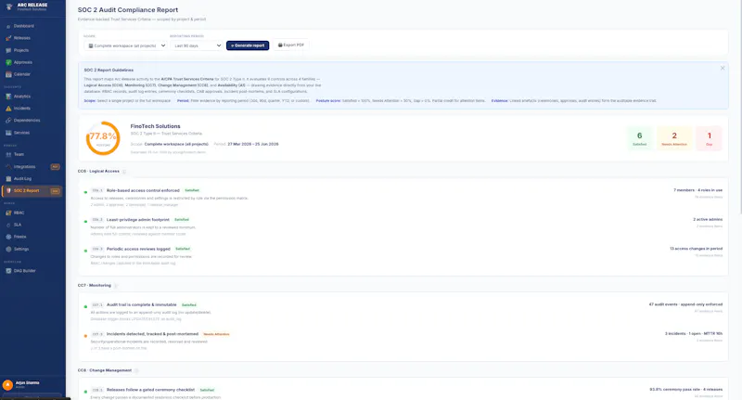Click the '2 active admins' text
The image size is (742, 400).
(708, 220)
